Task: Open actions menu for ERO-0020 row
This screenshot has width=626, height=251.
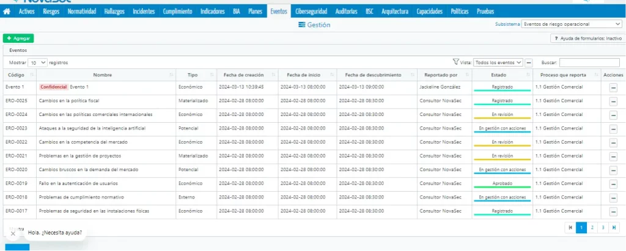Action: pyautogui.click(x=613, y=170)
